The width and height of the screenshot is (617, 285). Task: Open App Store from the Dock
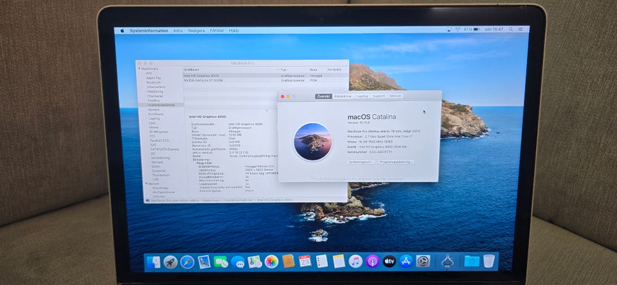coord(406,261)
